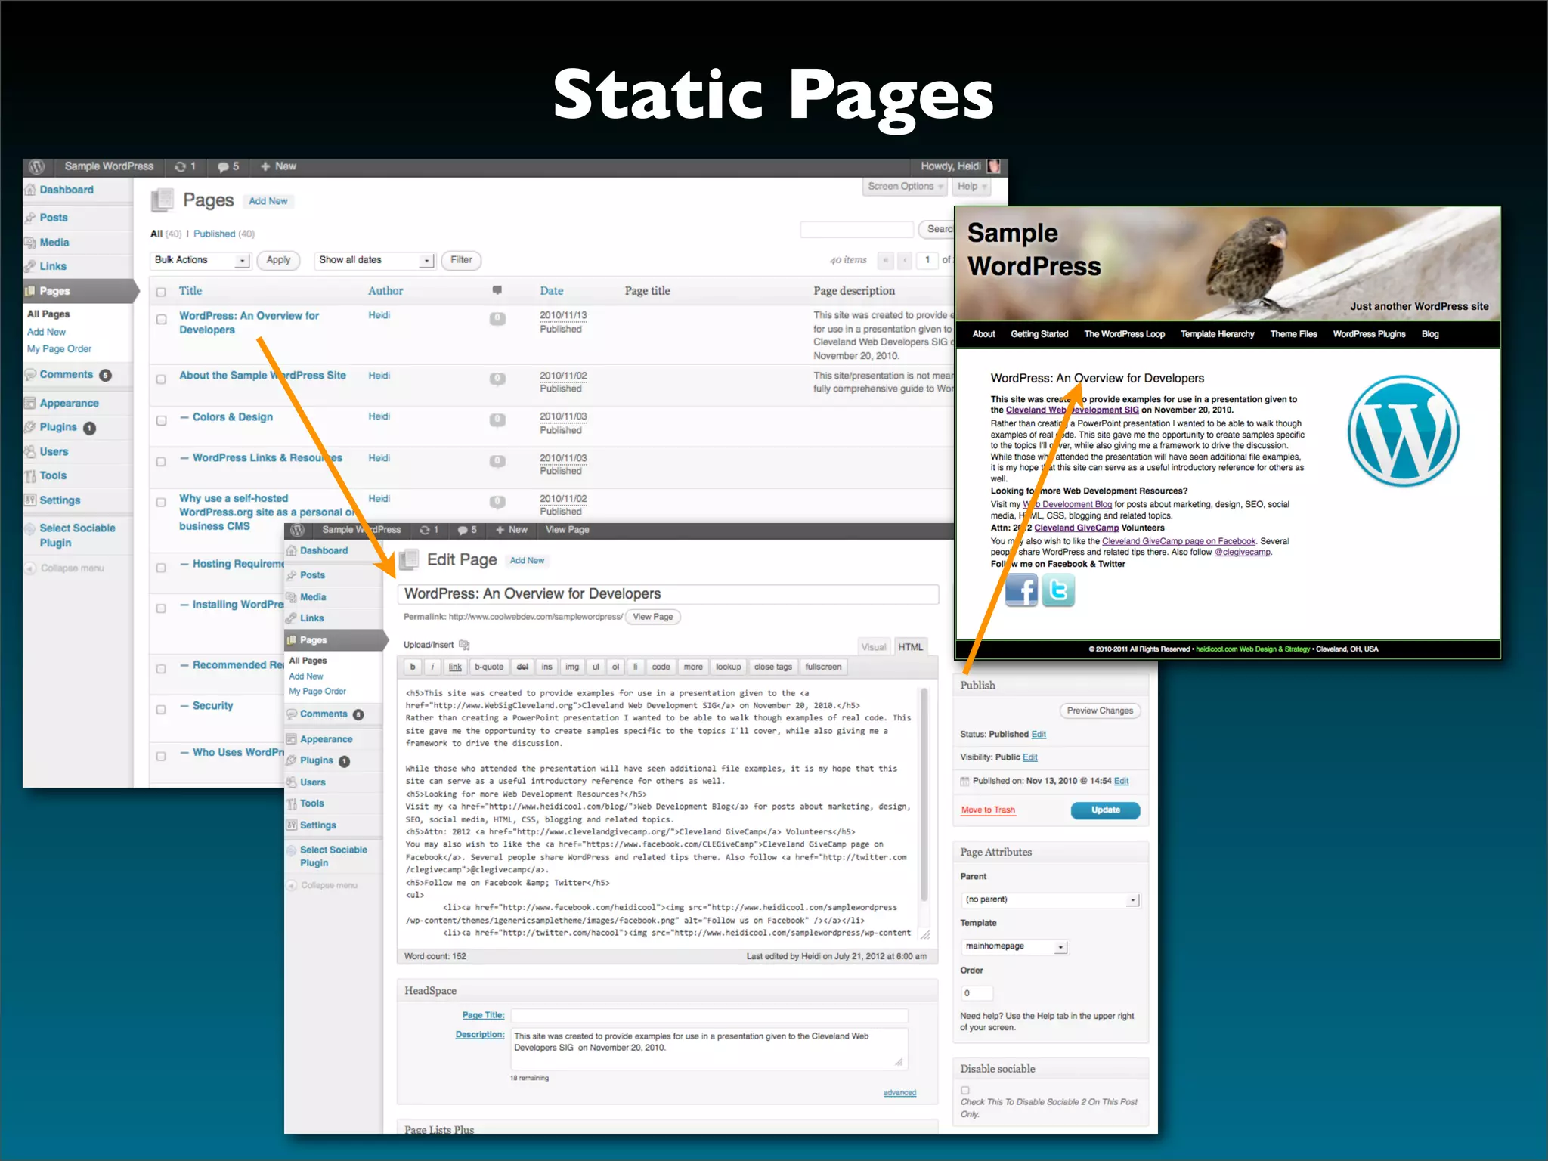The width and height of the screenshot is (1548, 1161).
Task: Expand Screen Options panel
Action: [x=904, y=187]
